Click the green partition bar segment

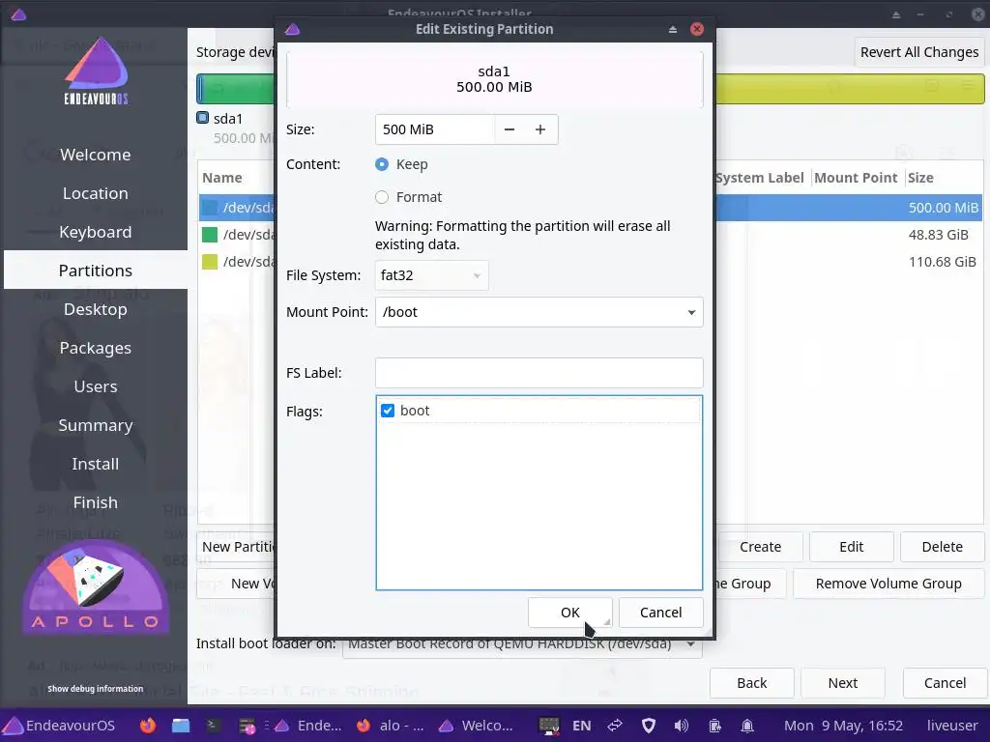tap(238, 89)
